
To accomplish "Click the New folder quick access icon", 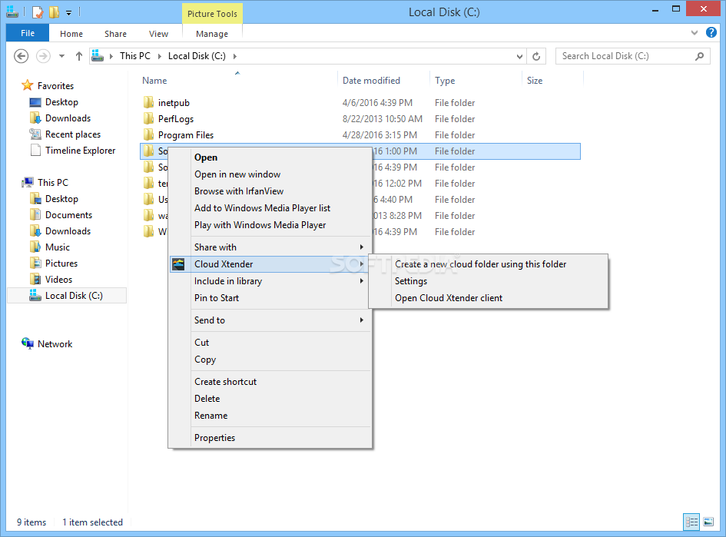I will pyautogui.click(x=55, y=12).
